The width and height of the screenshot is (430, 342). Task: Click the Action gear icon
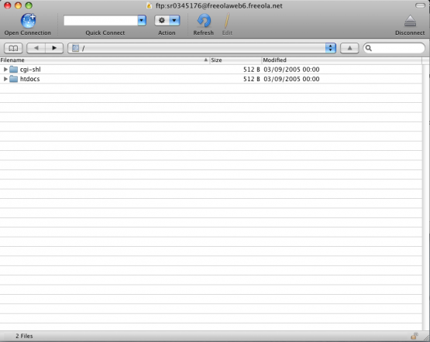pos(162,20)
